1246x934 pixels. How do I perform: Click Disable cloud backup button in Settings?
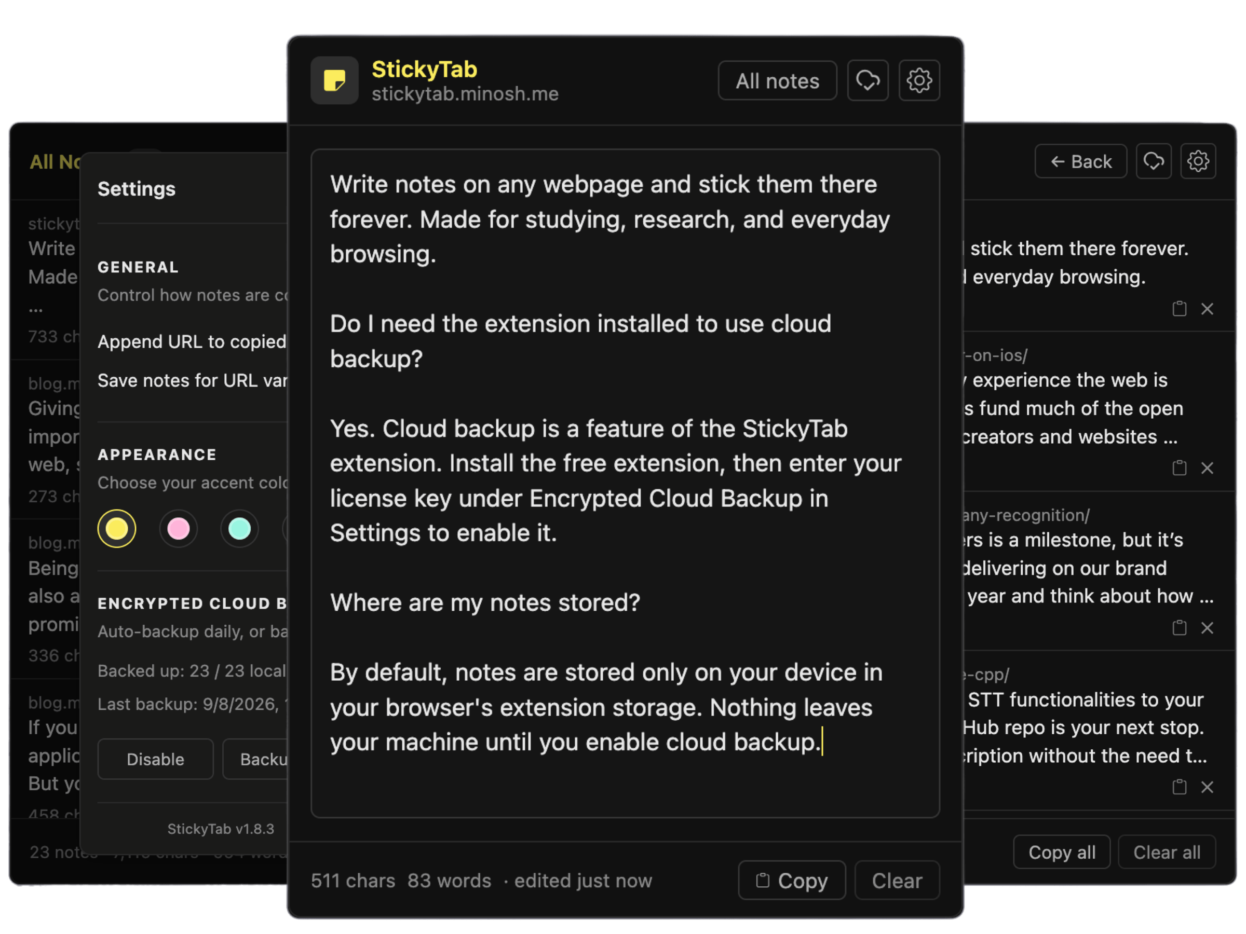click(x=155, y=759)
